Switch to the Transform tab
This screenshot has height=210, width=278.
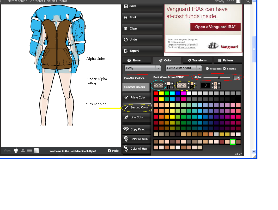point(197,60)
